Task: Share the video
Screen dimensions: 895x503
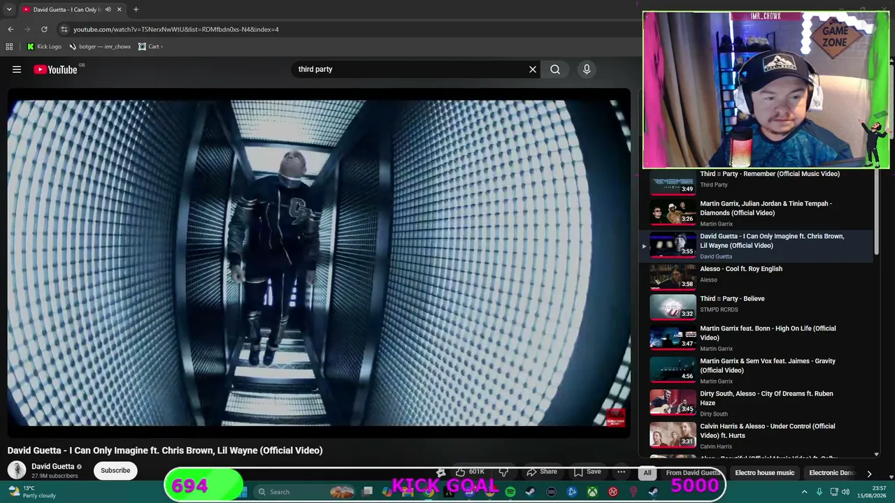Action: pos(542,472)
